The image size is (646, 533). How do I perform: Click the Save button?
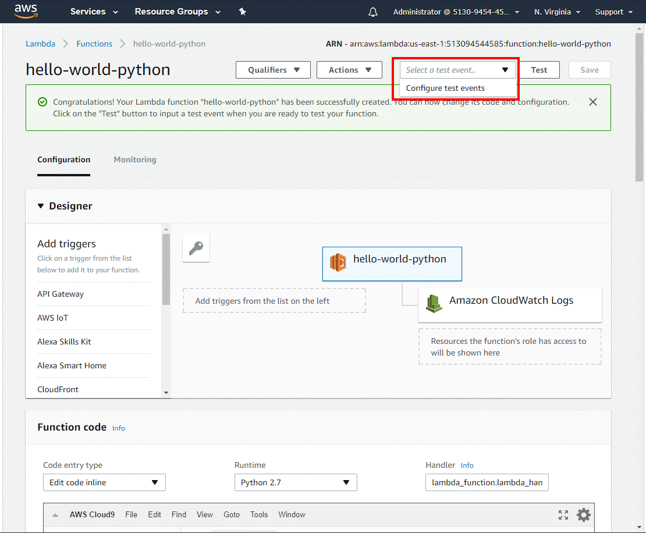click(590, 70)
